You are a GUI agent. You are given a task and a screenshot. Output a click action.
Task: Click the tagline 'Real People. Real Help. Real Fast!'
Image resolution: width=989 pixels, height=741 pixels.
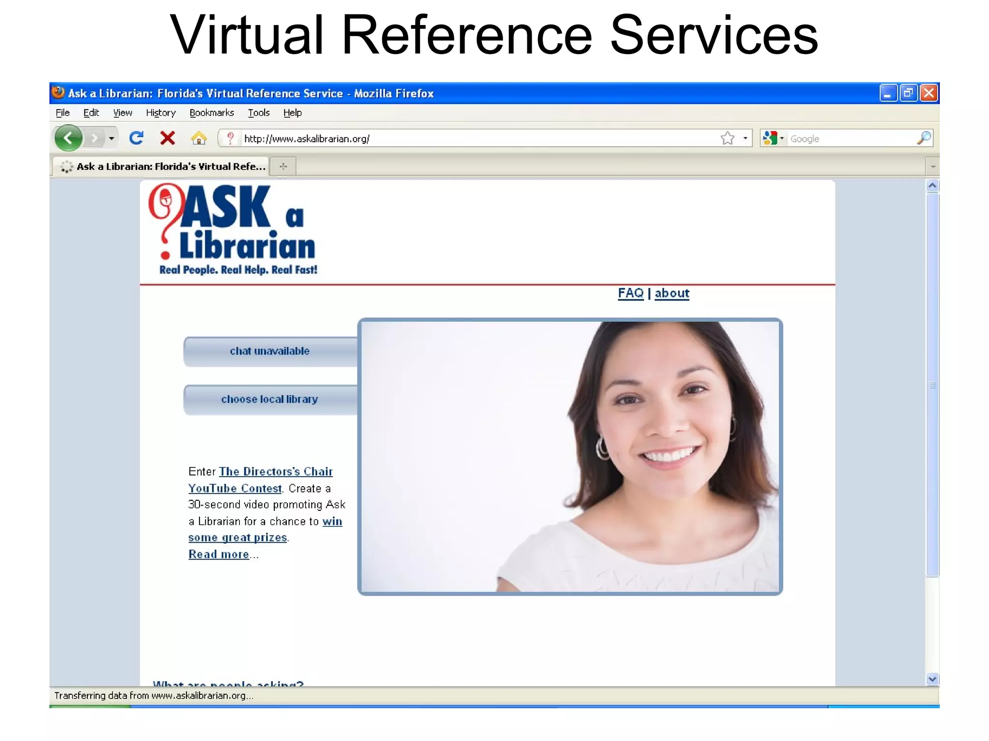coord(239,270)
